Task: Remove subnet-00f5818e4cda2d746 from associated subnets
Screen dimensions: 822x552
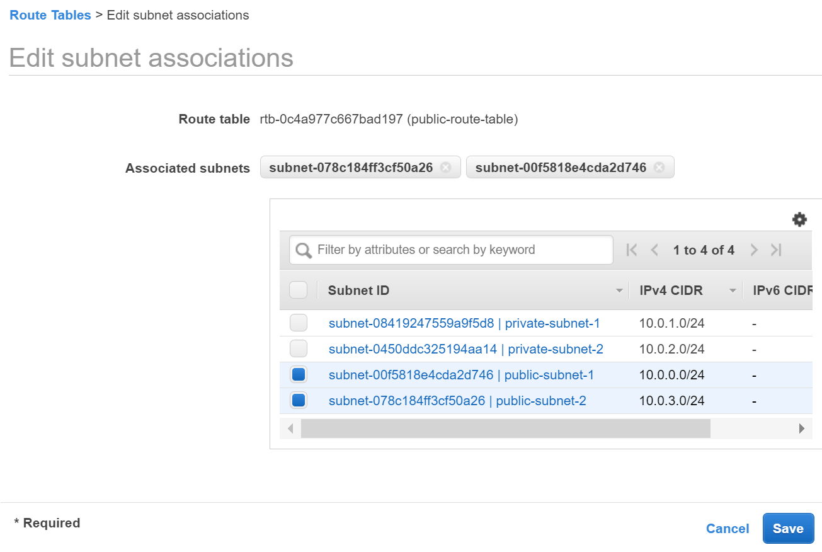Action: (x=659, y=168)
